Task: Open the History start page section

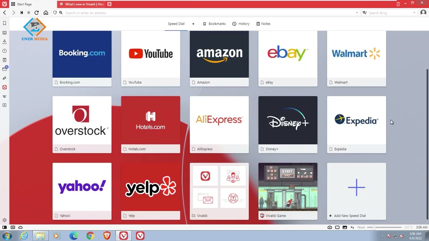Action: tap(241, 24)
